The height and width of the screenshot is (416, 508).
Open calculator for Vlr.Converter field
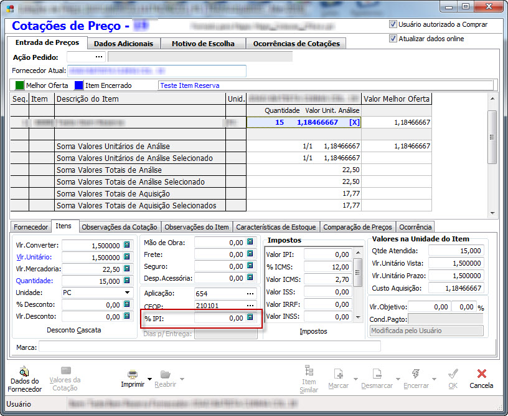126,246
